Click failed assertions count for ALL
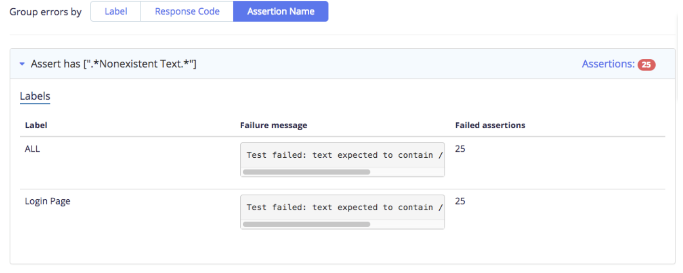The image size is (683, 273). pos(460,149)
